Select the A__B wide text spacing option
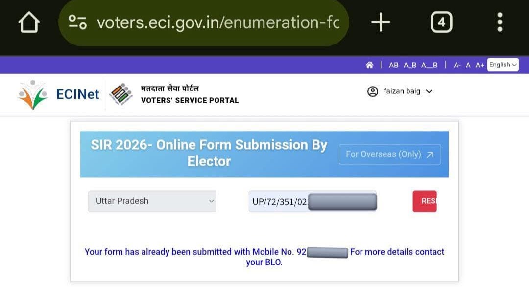Image resolution: width=529 pixels, height=308 pixels. [x=430, y=65]
